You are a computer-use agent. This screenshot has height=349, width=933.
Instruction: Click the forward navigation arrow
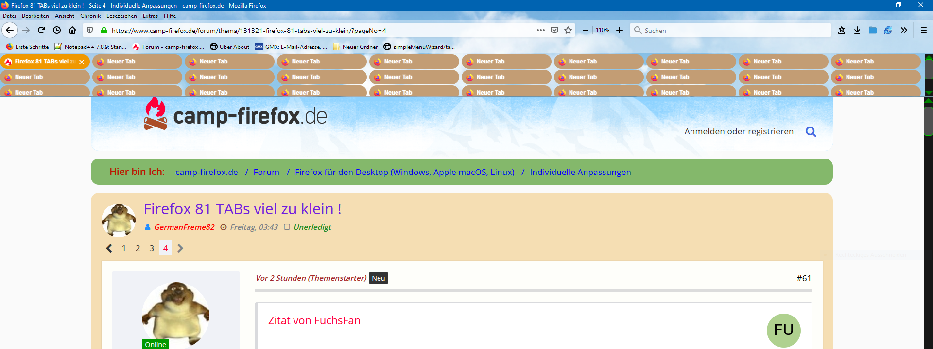click(x=26, y=30)
